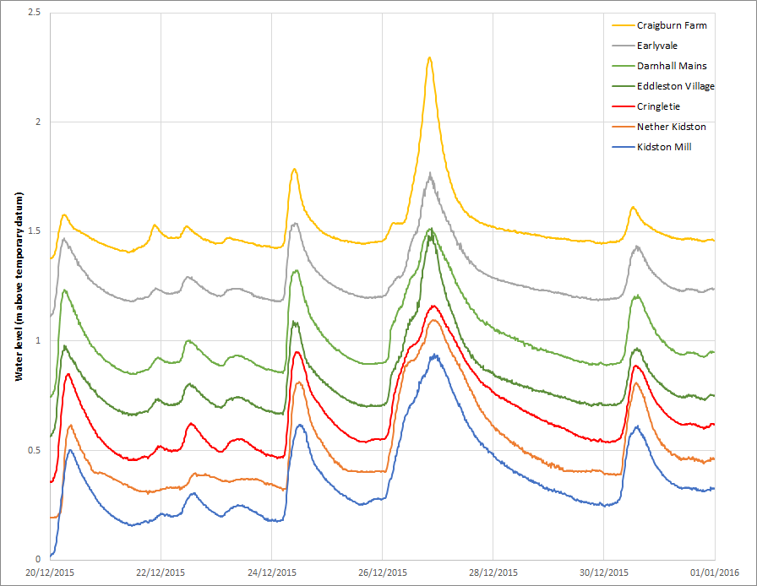Click the 2.5 value on the y-axis
This screenshot has width=757, height=586.
(x=34, y=14)
